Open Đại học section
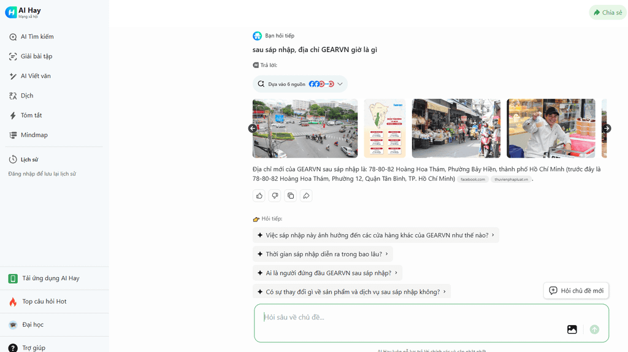 click(x=33, y=325)
